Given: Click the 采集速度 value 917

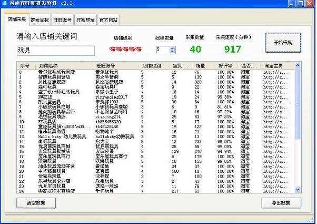Looking at the screenshot, I should tap(233, 49).
